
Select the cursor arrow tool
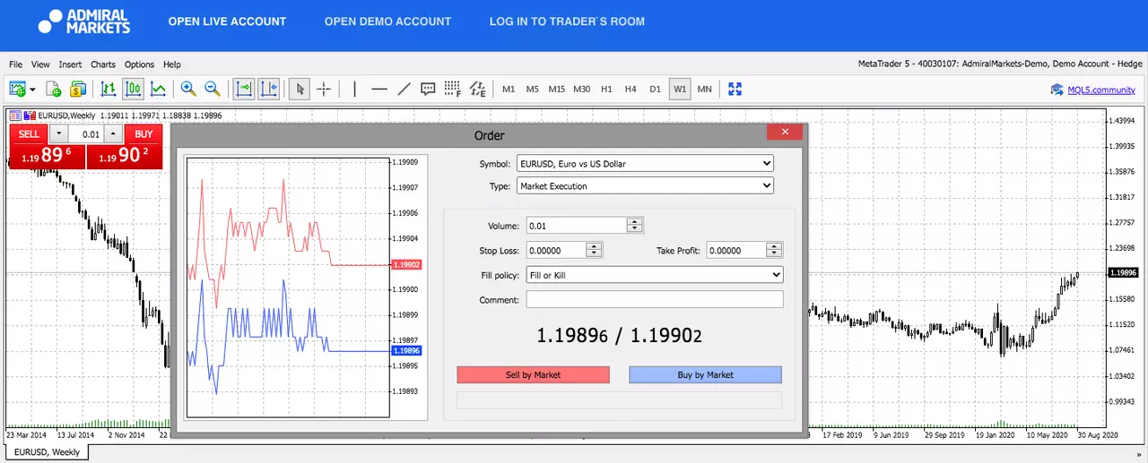click(300, 89)
